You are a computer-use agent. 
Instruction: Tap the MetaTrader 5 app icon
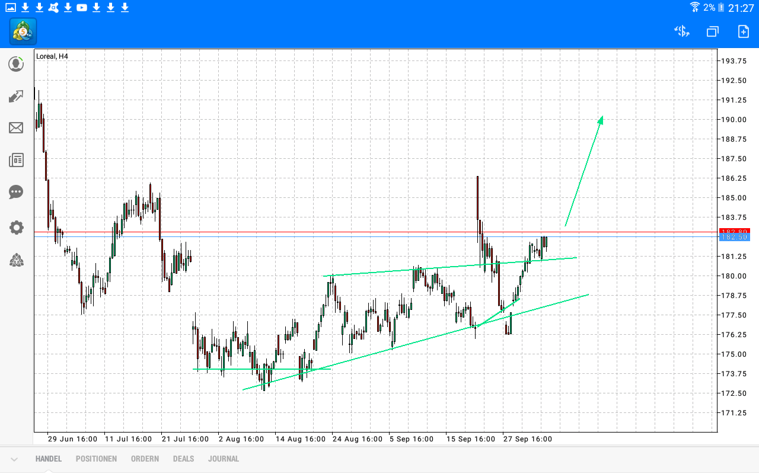21,31
